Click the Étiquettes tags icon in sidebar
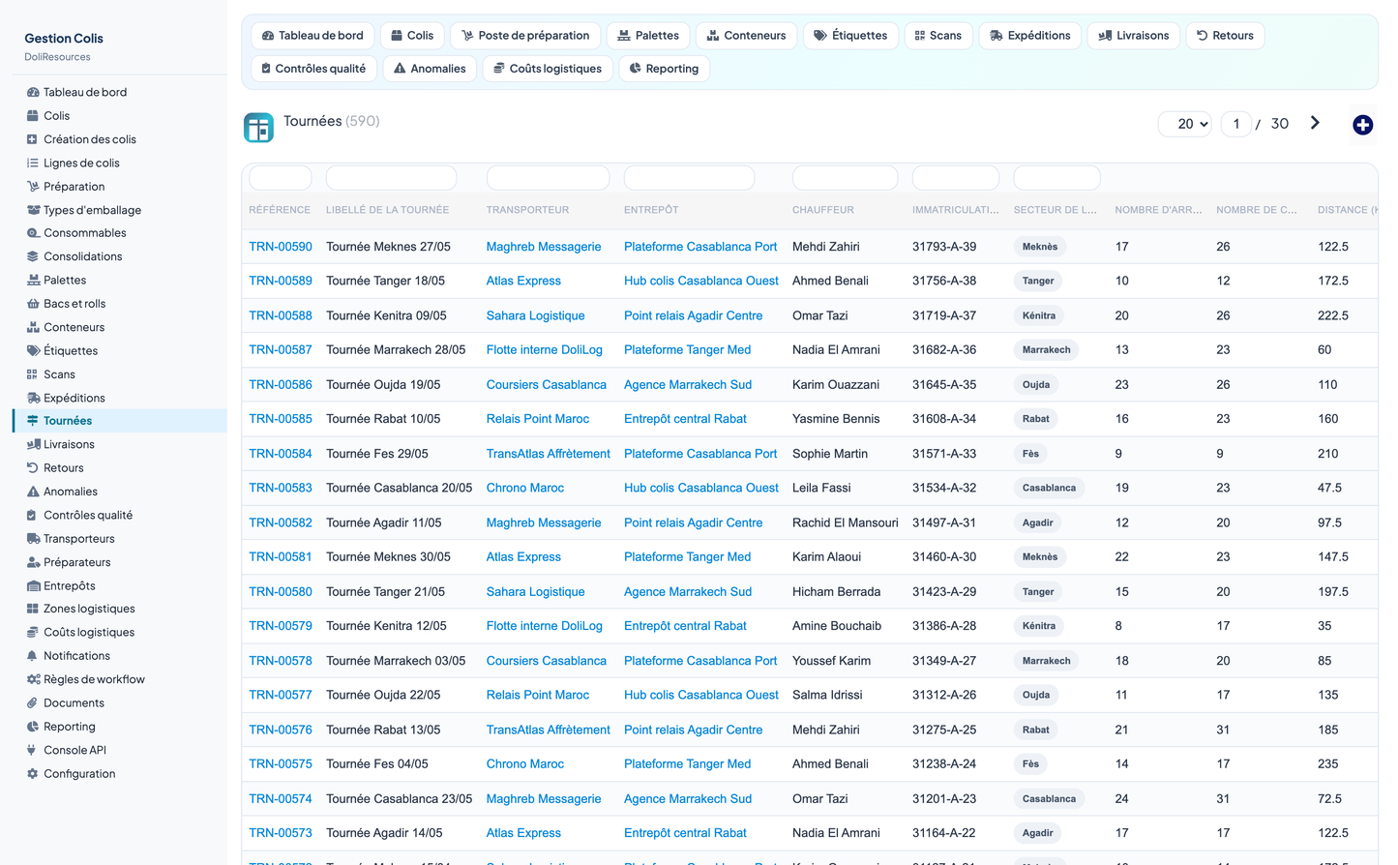 point(33,351)
